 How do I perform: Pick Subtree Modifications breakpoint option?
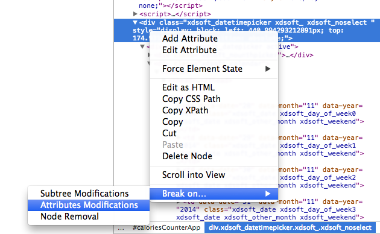click(x=84, y=194)
